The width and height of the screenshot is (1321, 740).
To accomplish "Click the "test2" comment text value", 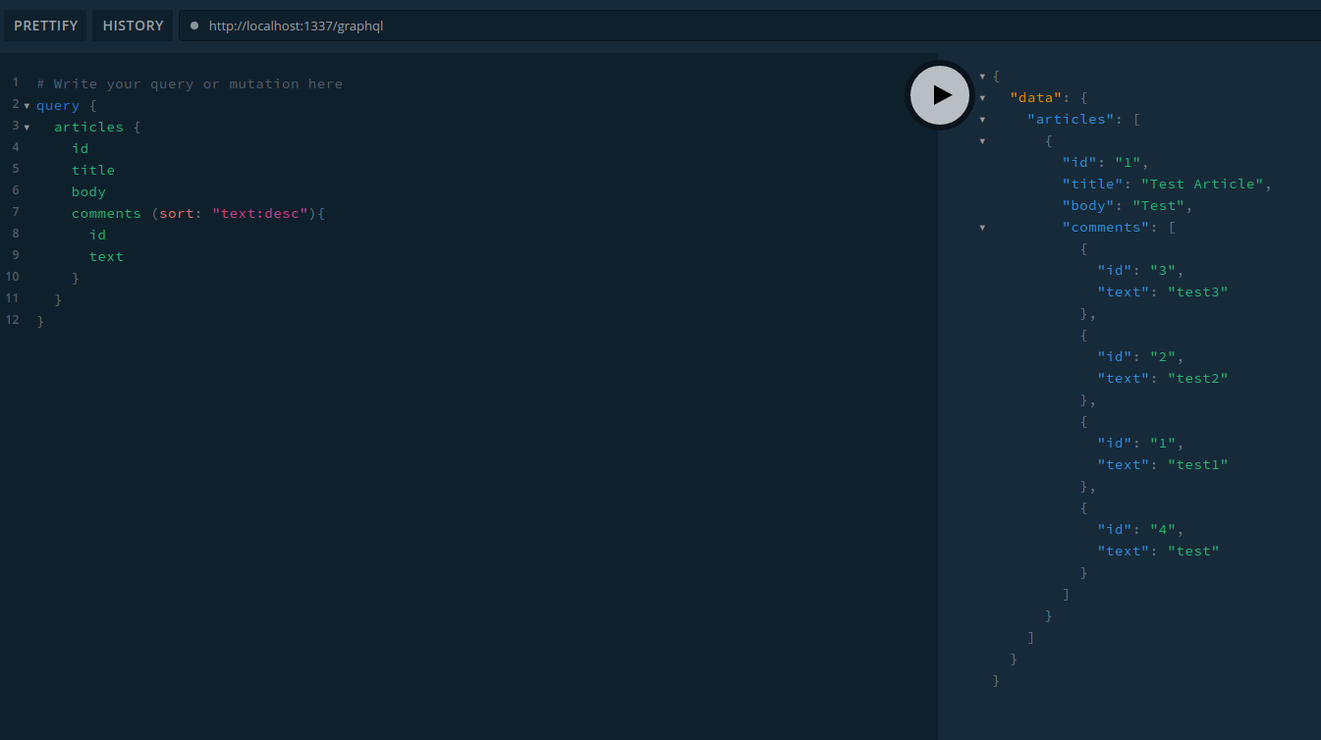I will point(1197,378).
